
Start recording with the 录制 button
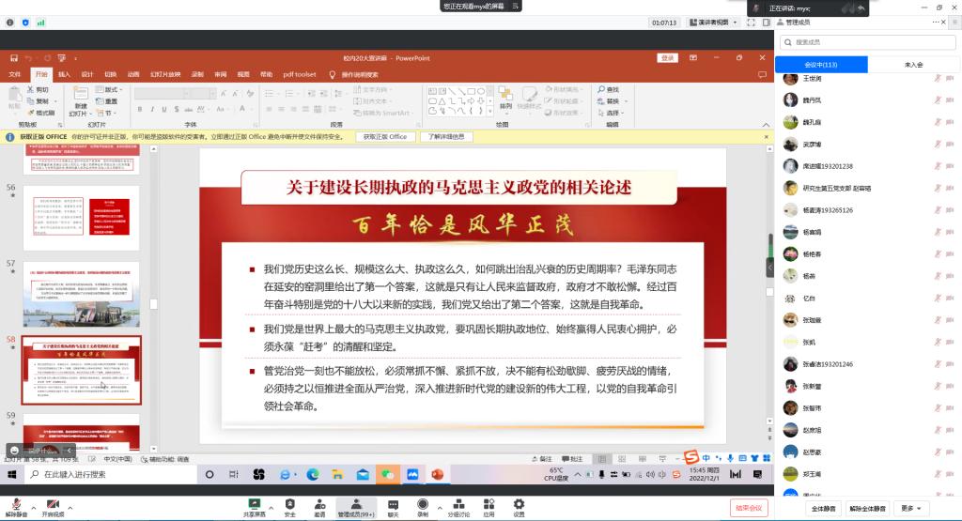(423, 504)
